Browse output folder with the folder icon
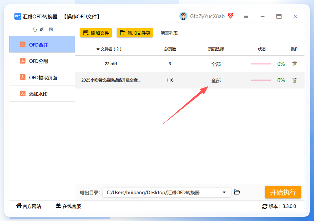Screen dimensions: 314x221 237,192
